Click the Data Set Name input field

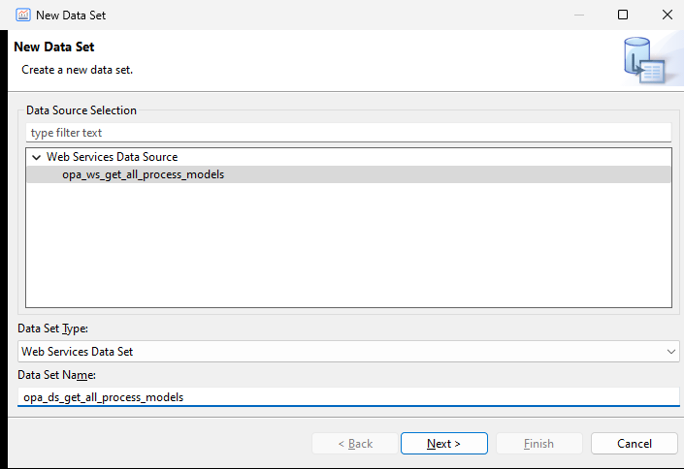pos(348,397)
